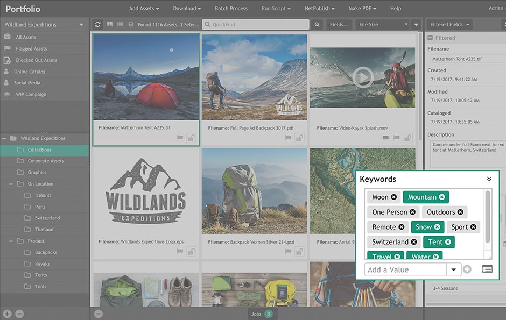The height and width of the screenshot is (320, 506).
Task: Click the Fields... button
Action: tap(339, 25)
